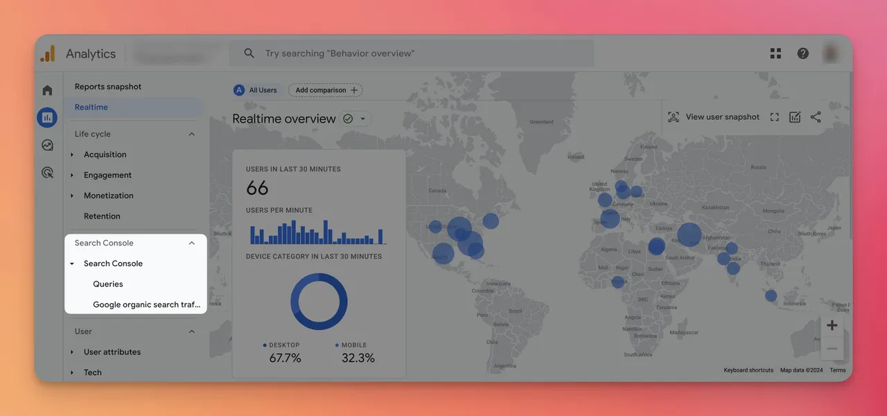The height and width of the screenshot is (416, 887).
Task: Click Keyboard shortcuts on the map
Action: pyautogui.click(x=748, y=370)
